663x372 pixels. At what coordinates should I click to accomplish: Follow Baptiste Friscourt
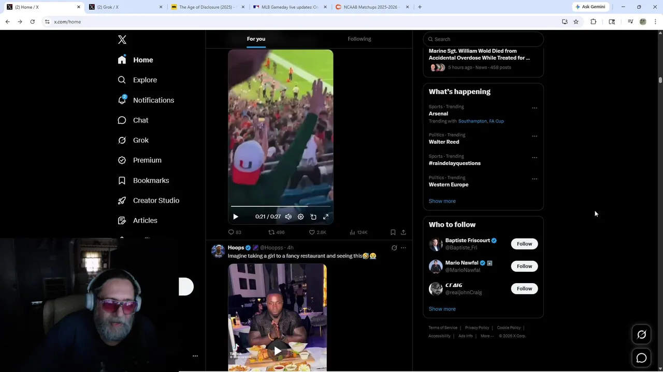[x=524, y=244]
